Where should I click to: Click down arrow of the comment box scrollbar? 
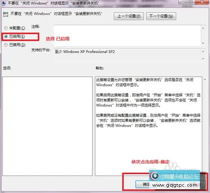[203, 43]
